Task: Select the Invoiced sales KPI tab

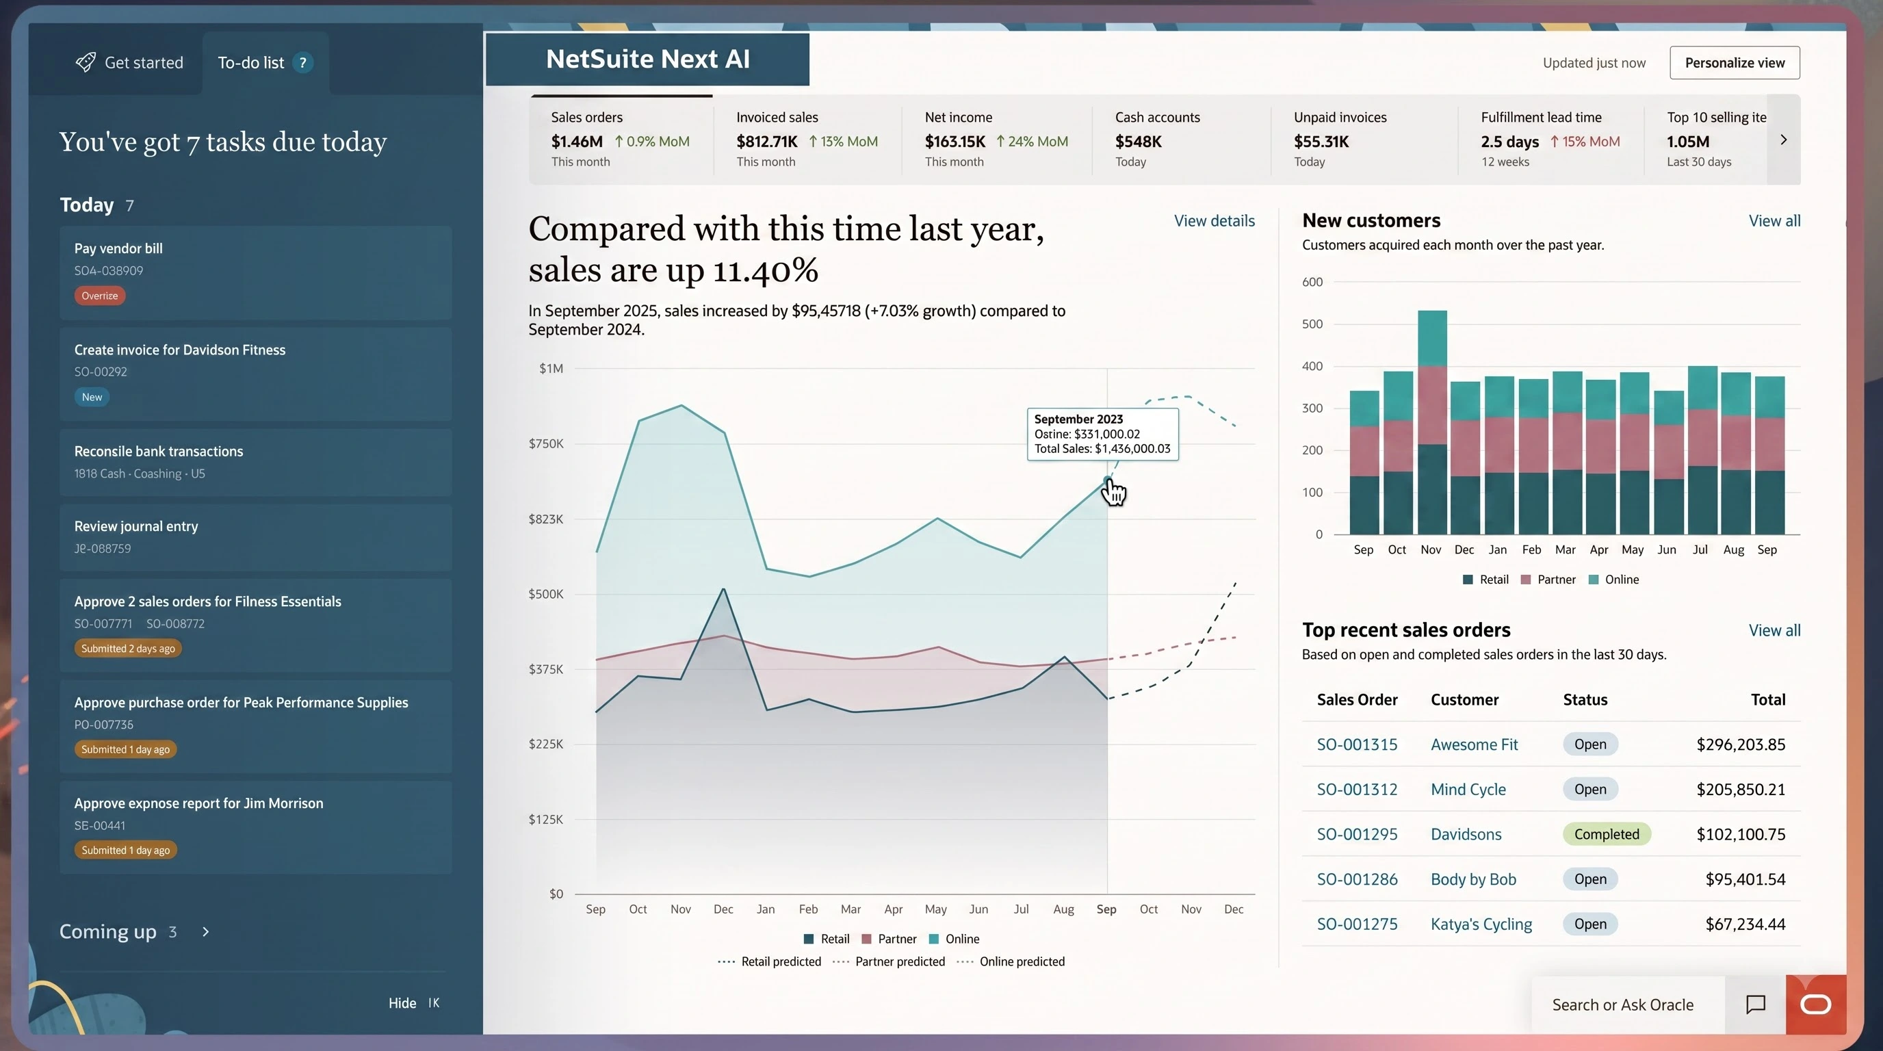Action: point(807,139)
